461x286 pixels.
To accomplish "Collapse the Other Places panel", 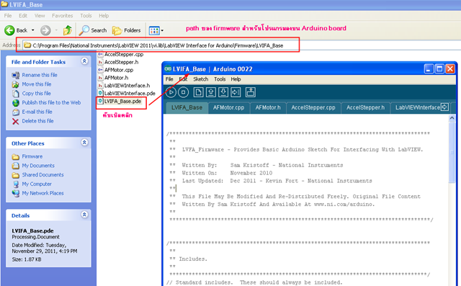I will [x=84, y=143].
